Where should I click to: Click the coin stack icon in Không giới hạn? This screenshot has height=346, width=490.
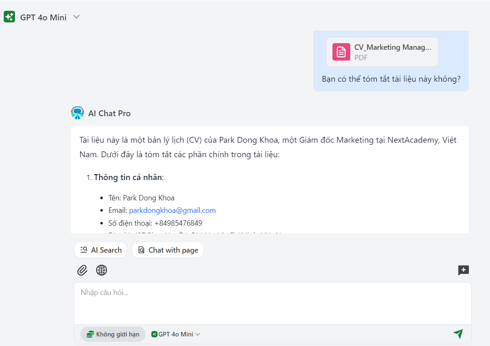pos(90,334)
